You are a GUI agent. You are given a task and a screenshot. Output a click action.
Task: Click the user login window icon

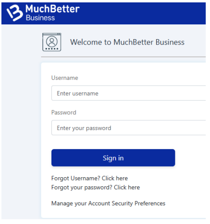pyautogui.click(x=52, y=42)
